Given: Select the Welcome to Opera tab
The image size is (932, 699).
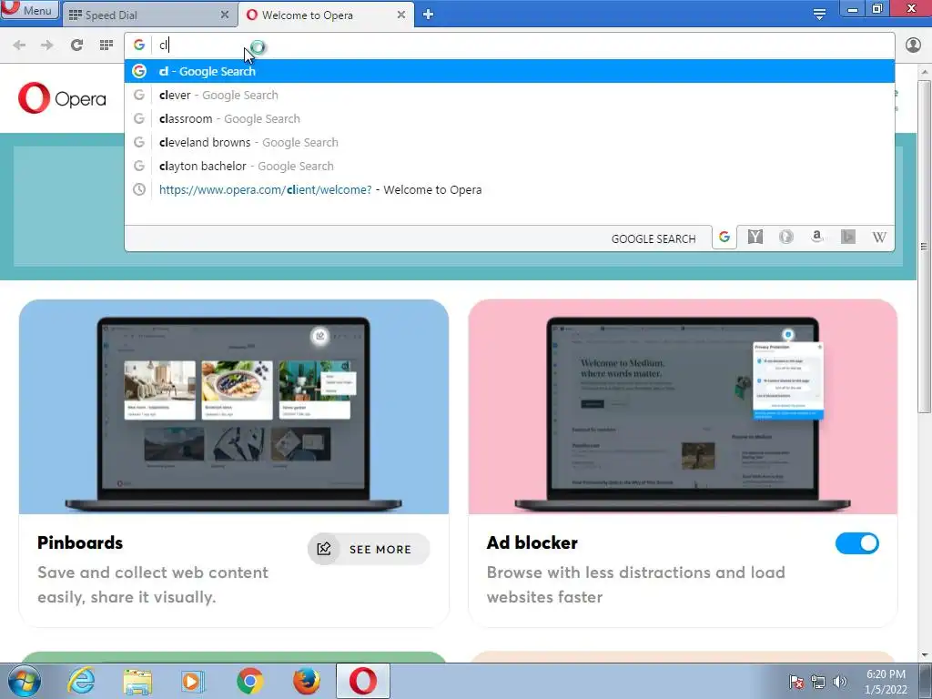Looking at the screenshot, I should pyautogui.click(x=325, y=15).
